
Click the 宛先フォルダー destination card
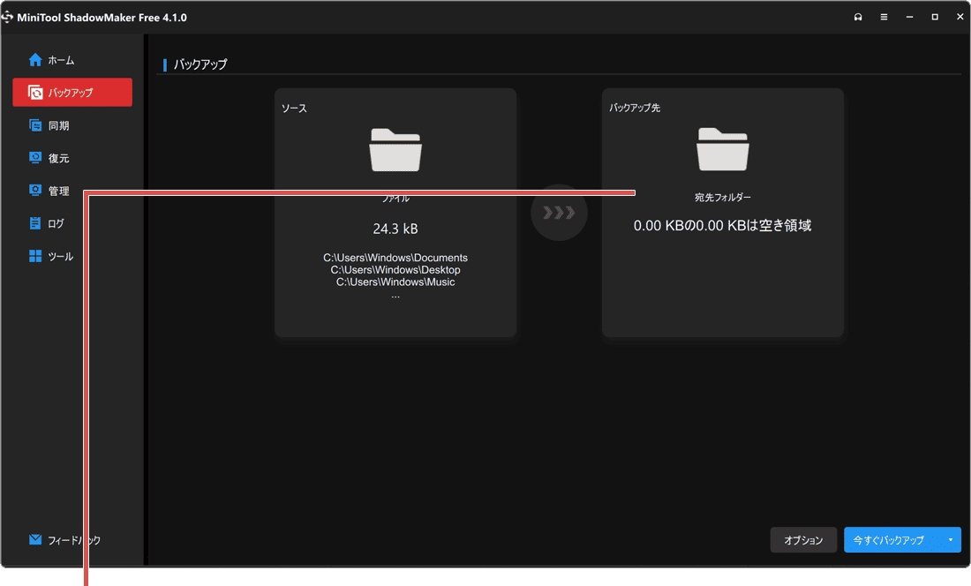[x=722, y=212]
